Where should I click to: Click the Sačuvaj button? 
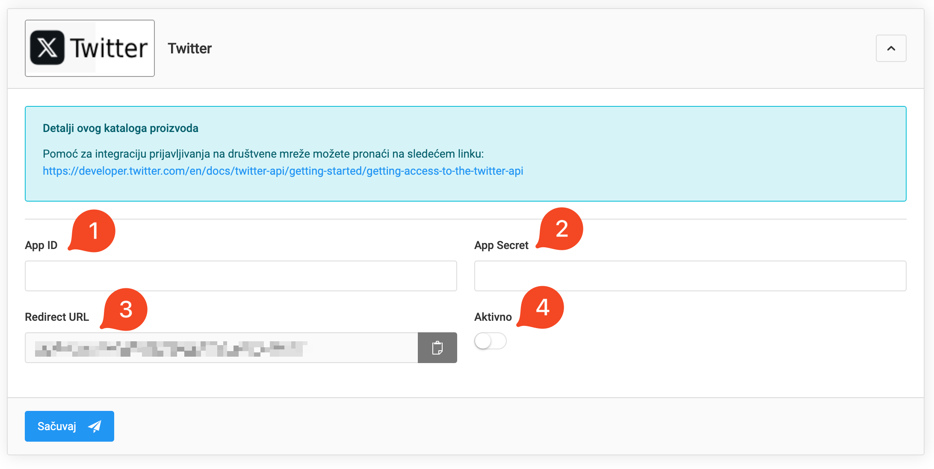[x=69, y=426]
